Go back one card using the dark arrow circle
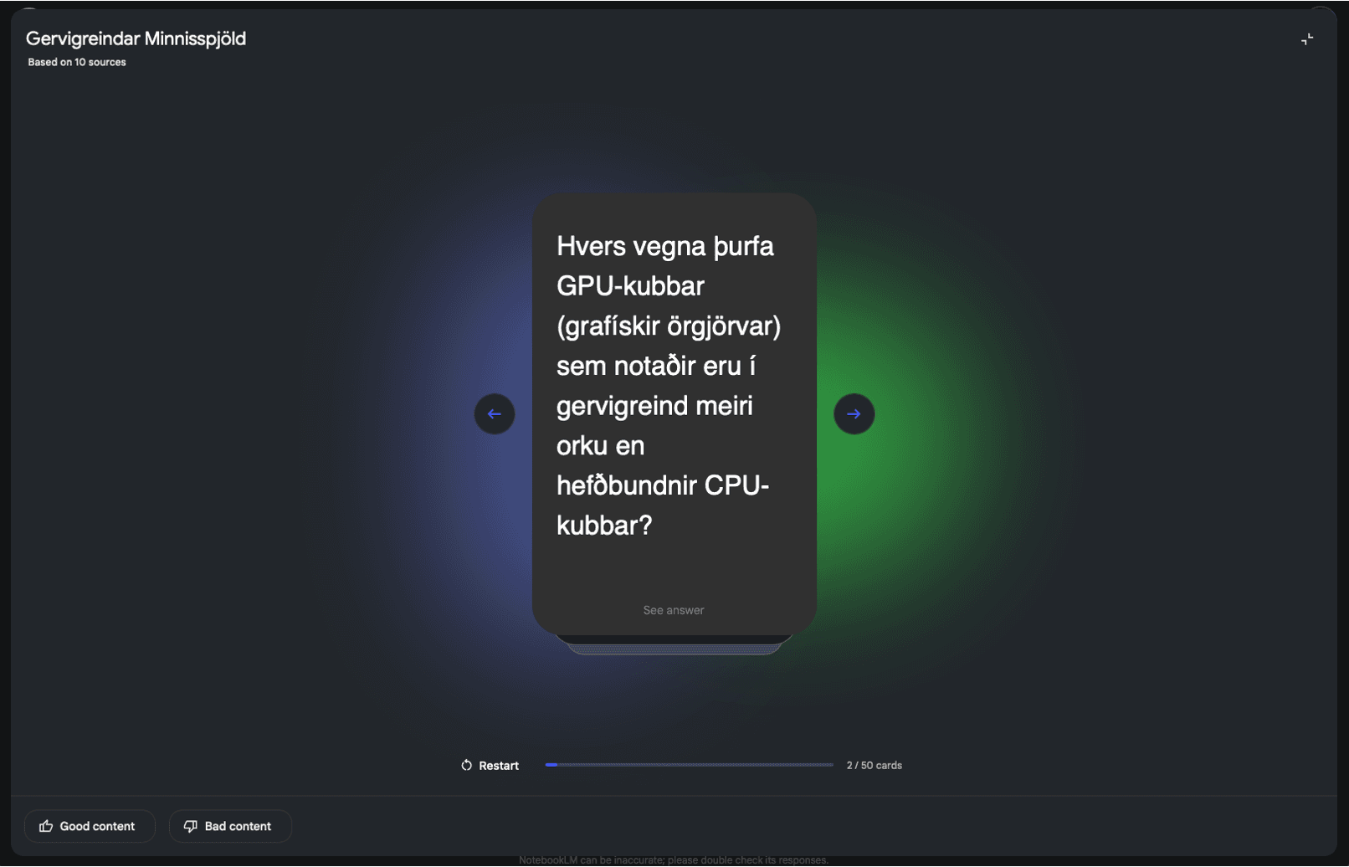This screenshot has width=1349, height=867. pyautogui.click(x=494, y=413)
